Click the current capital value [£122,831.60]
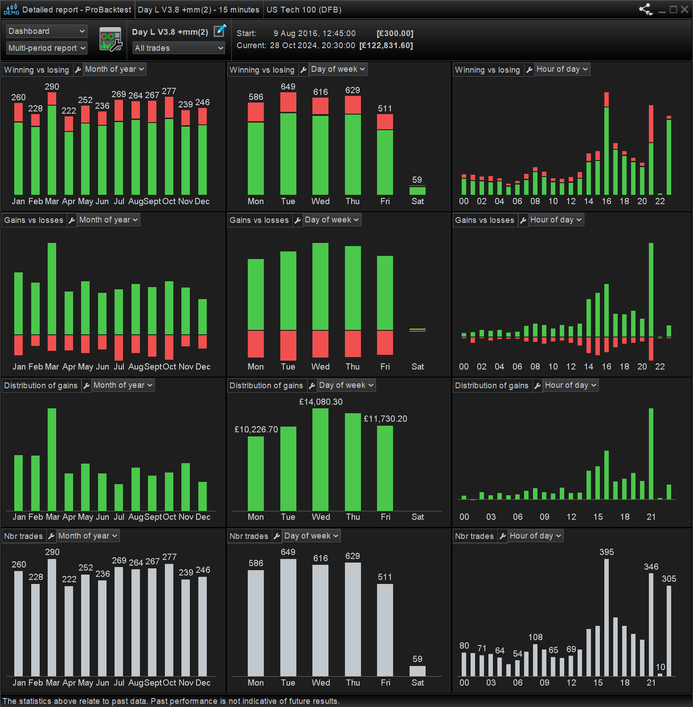This screenshot has width=693, height=707. pyautogui.click(x=386, y=45)
